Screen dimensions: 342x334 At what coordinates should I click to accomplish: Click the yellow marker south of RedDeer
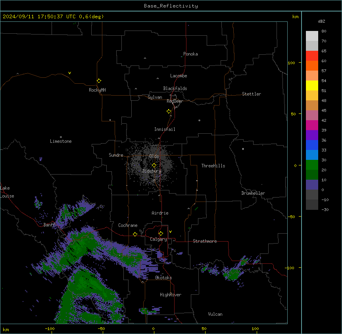point(169,111)
